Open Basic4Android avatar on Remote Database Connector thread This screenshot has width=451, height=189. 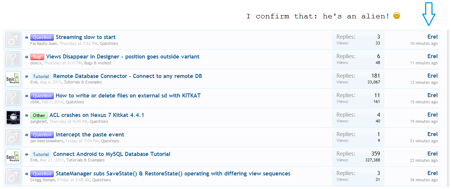[13, 79]
